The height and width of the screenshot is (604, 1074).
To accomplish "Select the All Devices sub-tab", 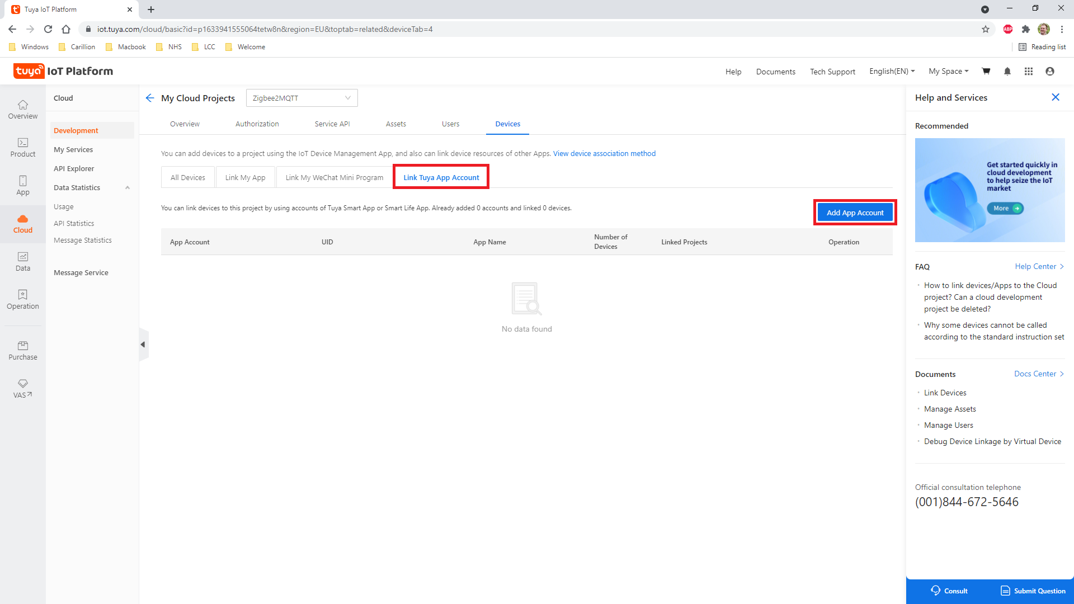I will pos(188,177).
